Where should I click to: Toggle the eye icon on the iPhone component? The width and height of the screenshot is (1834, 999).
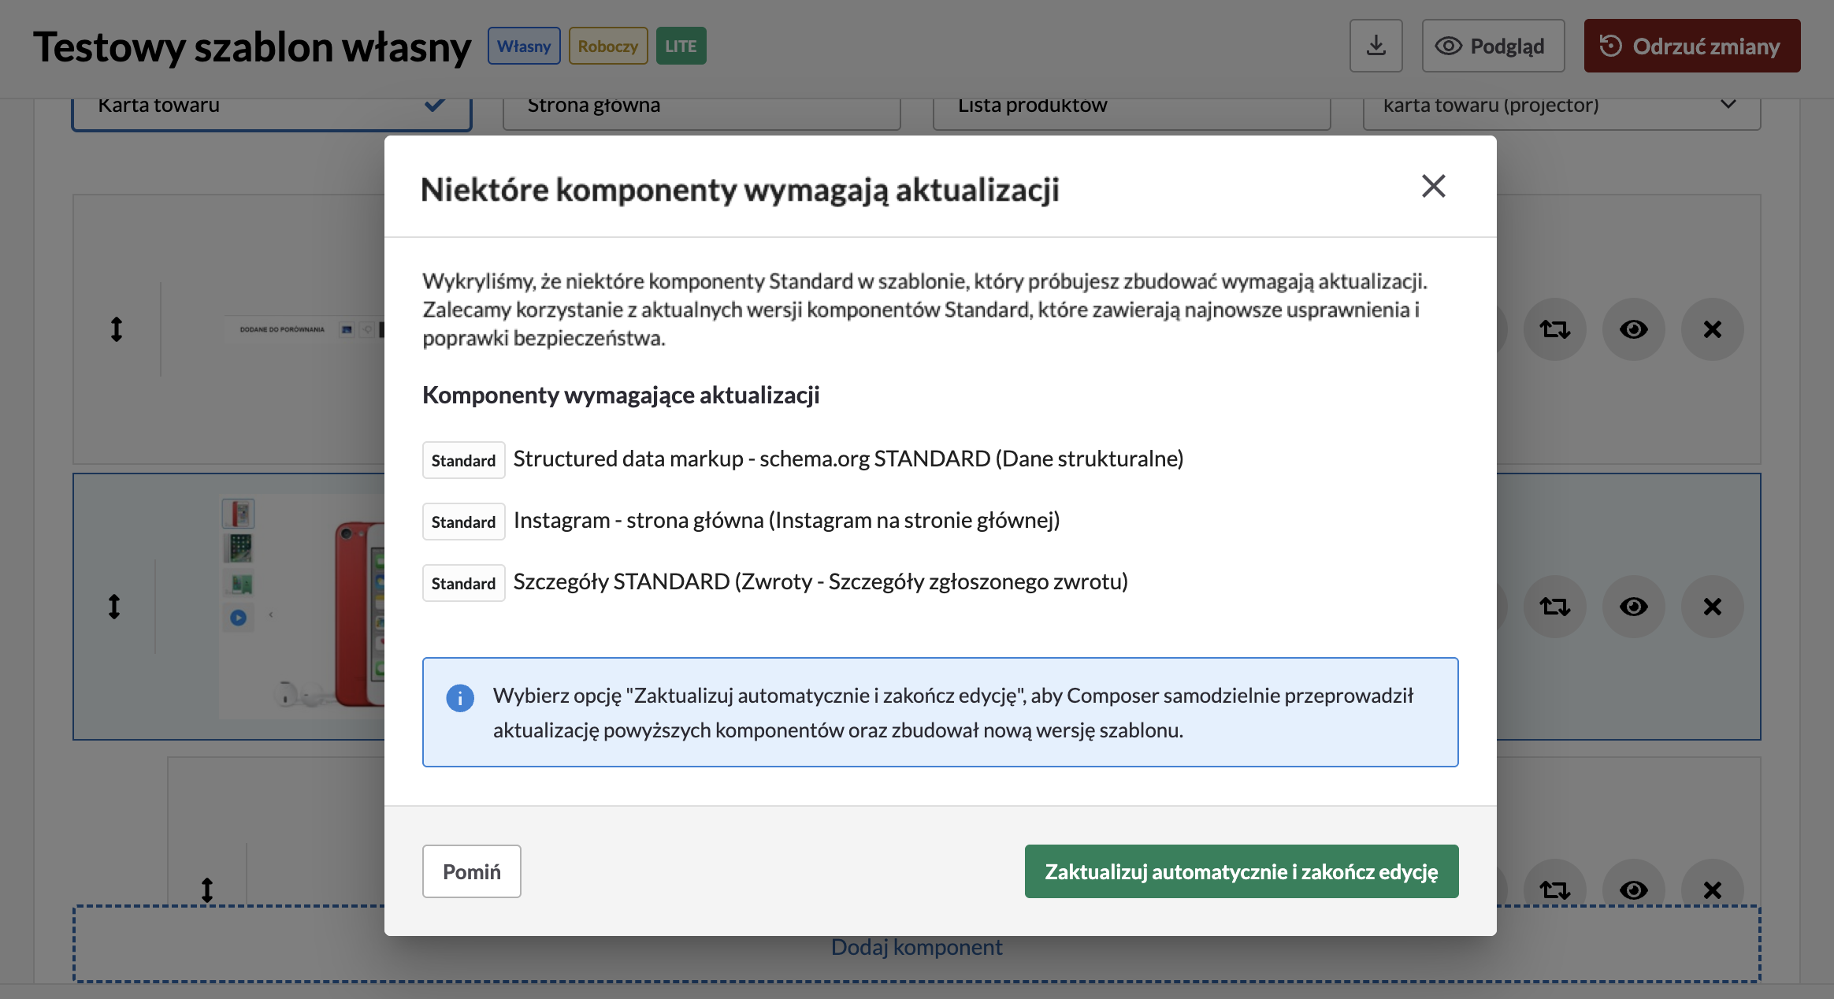(1633, 607)
